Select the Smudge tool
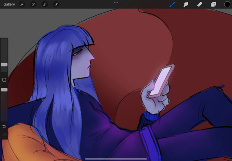Screen dimensions: 232x161 [186, 4]
